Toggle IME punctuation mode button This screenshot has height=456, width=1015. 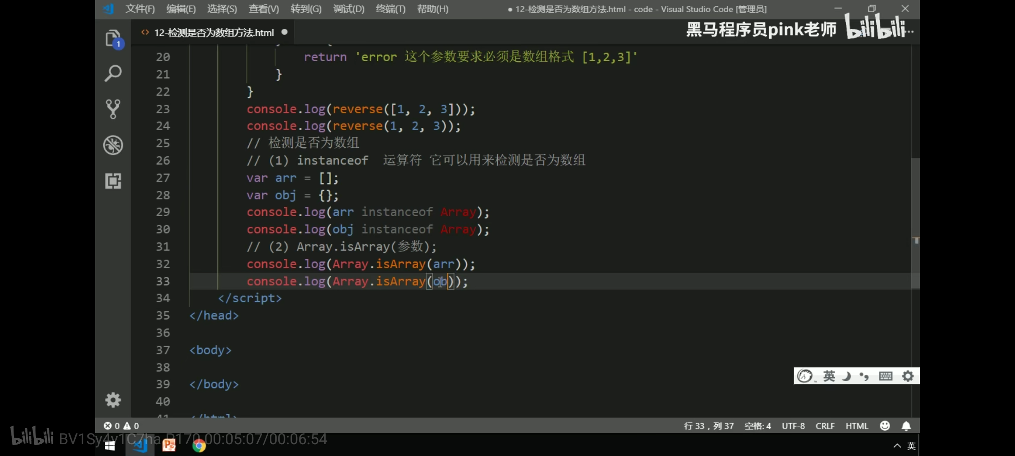[x=864, y=376]
